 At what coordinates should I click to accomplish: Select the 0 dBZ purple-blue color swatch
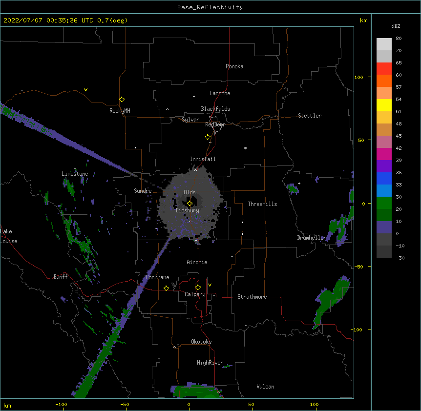pyautogui.click(x=384, y=227)
